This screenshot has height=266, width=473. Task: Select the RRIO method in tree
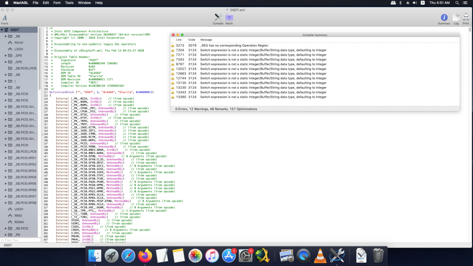(x=18, y=216)
